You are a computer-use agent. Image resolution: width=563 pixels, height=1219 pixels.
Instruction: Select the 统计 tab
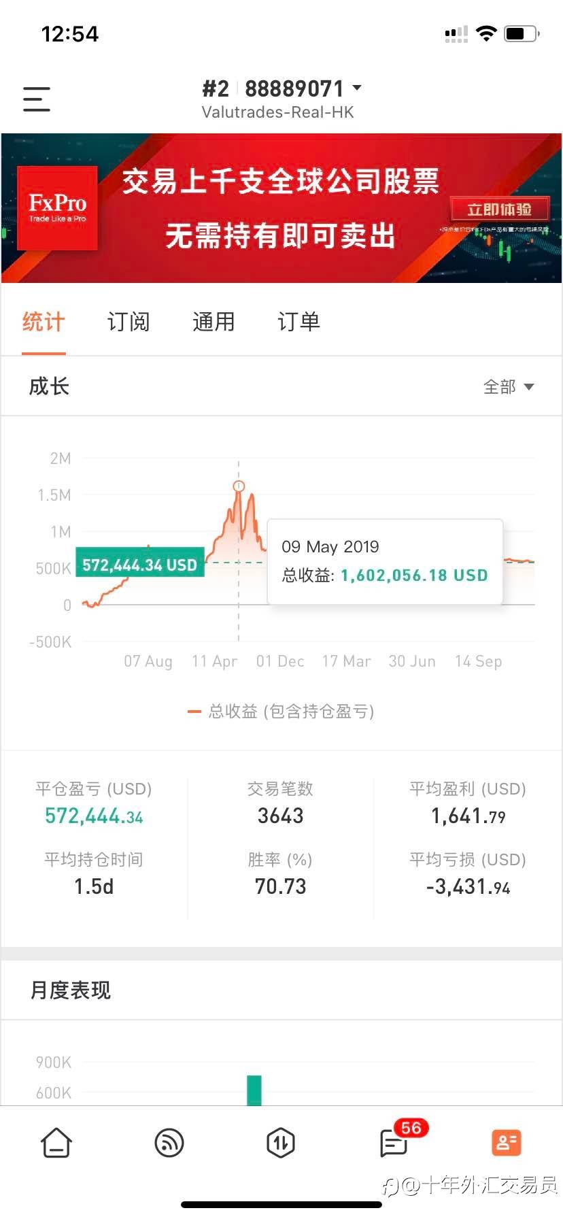click(44, 321)
